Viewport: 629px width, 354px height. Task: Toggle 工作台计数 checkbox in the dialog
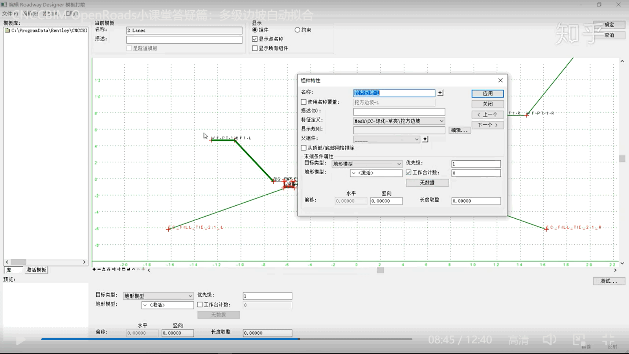click(408, 172)
